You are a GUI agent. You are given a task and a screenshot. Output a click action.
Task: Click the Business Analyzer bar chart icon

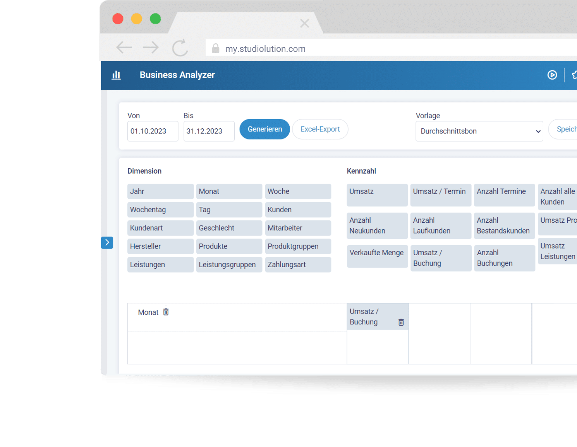[116, 75]
